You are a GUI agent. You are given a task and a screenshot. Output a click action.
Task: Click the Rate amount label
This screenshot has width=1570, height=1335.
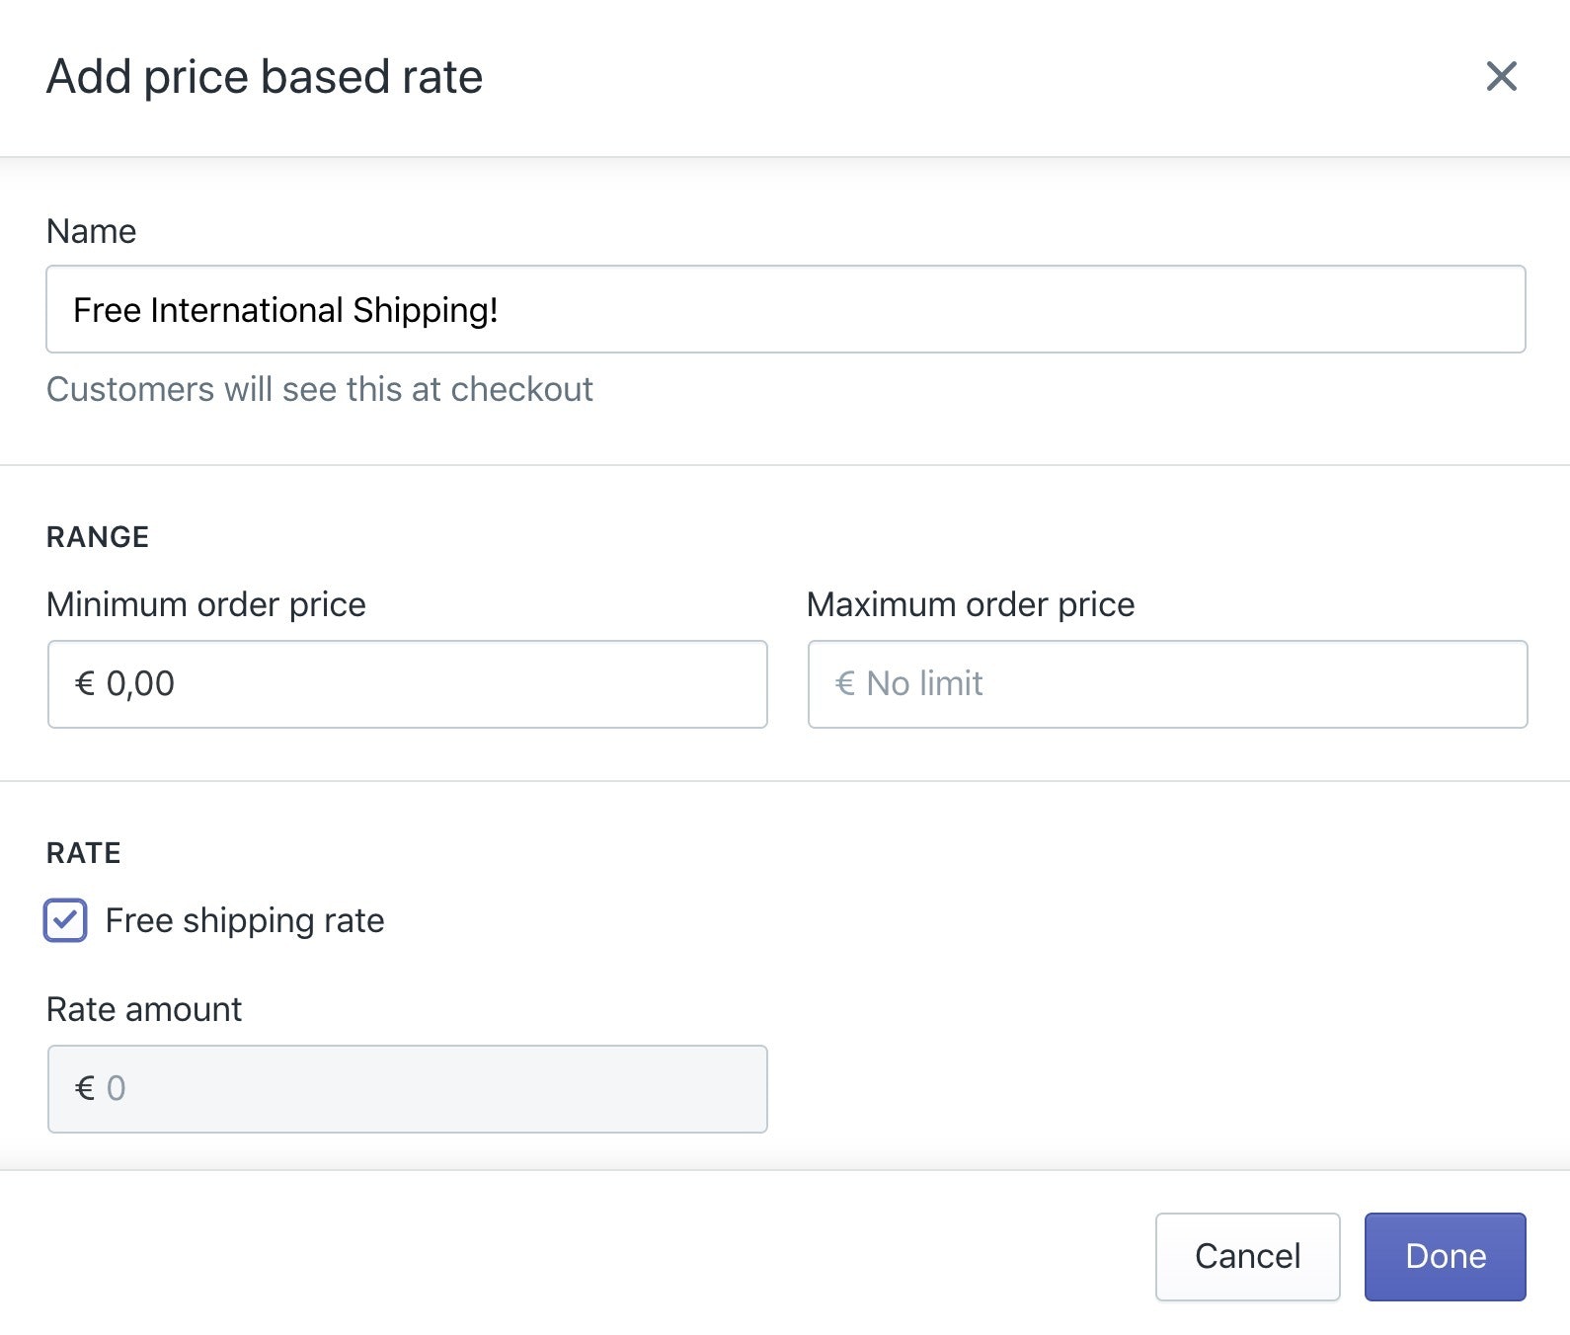coord(143,1009)
